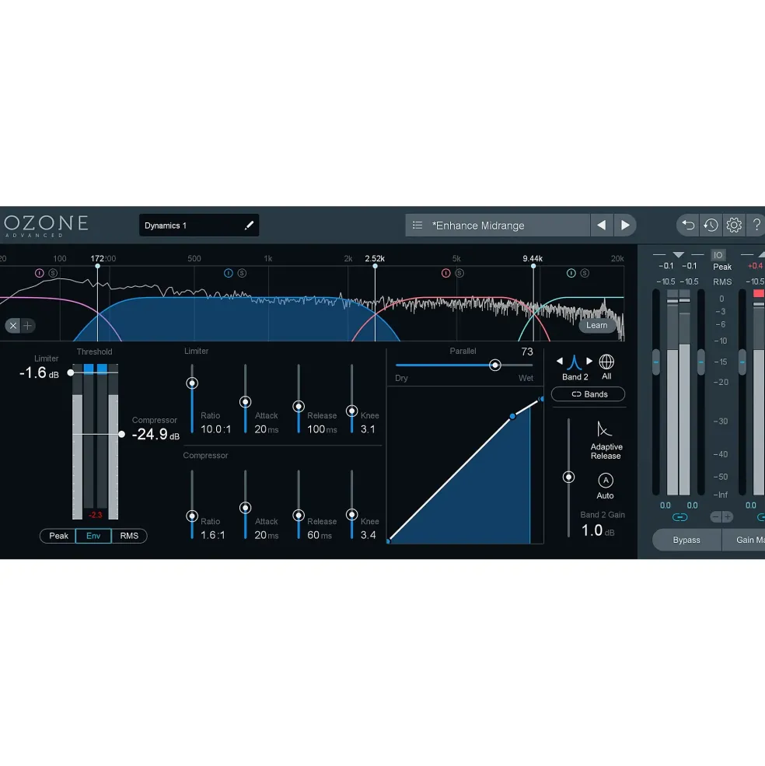Screen dimensions: 765x766
Task: Open the settings gear icon
Action: (x=734, y=226)
